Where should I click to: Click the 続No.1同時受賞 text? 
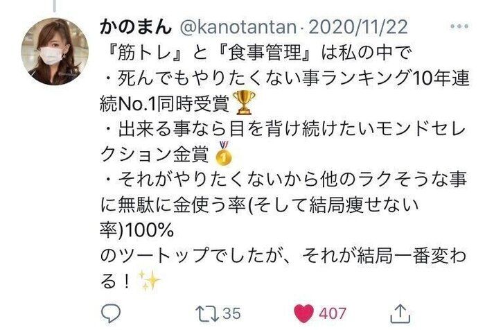pos(165,103)
